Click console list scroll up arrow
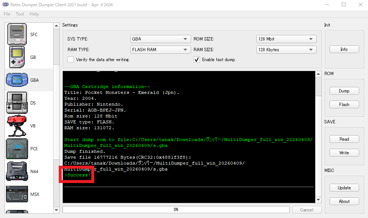This screenshot has width=368, height=218. [56, 26]
